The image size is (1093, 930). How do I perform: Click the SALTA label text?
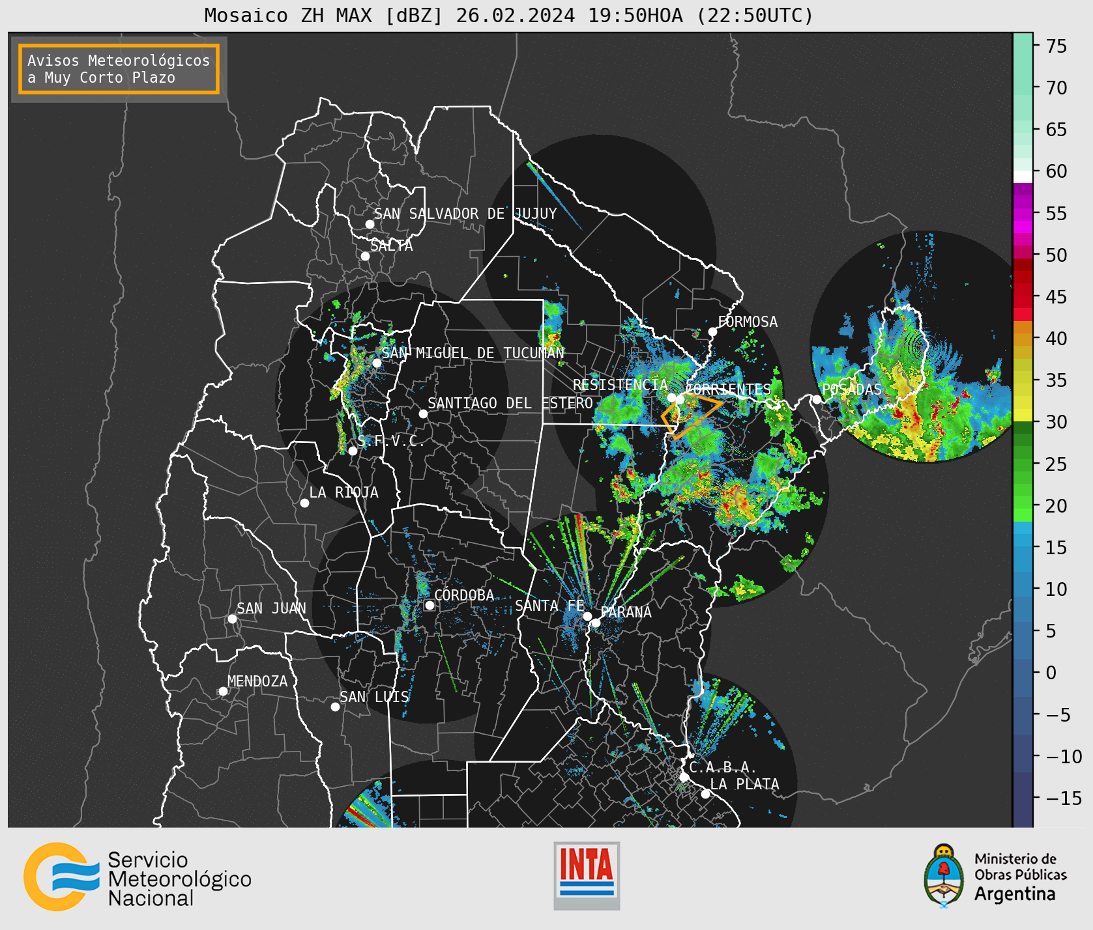[x=392, y=246]
